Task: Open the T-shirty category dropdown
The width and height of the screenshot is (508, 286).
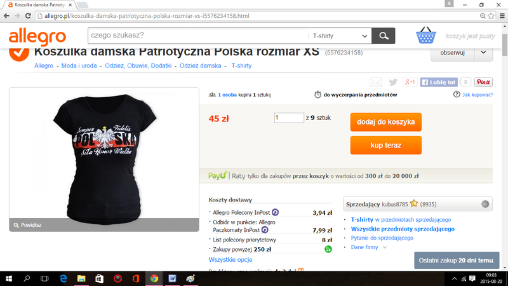Action: point(340,36)
